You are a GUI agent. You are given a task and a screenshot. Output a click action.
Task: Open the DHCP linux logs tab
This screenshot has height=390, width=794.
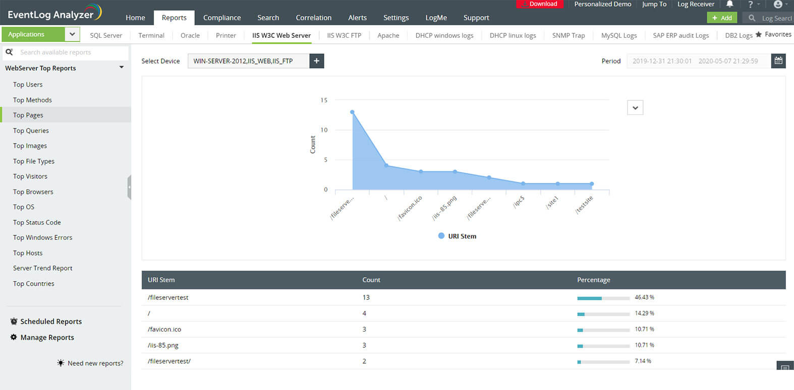point(513,35)
